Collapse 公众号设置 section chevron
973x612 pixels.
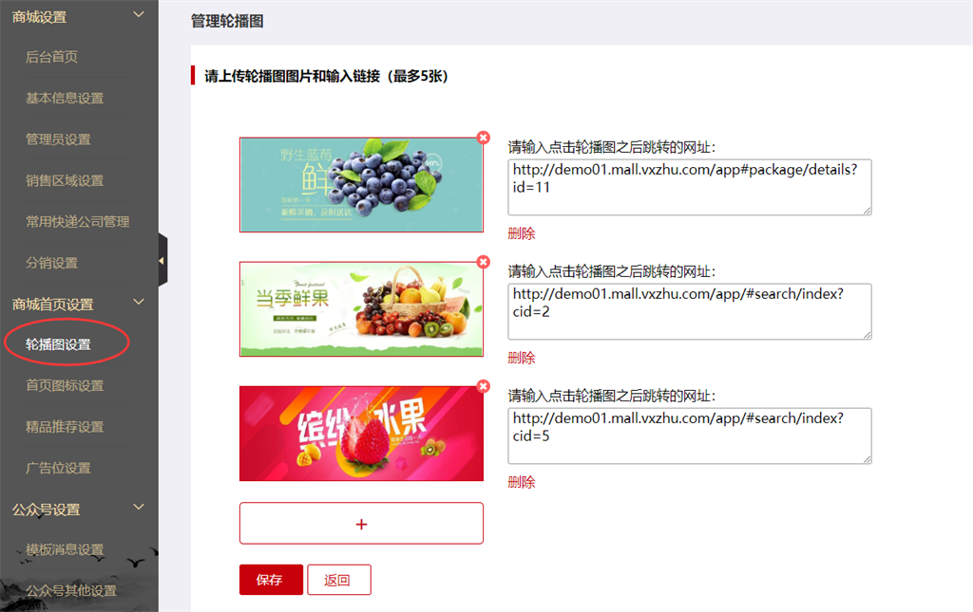click(x=139, y=508)
